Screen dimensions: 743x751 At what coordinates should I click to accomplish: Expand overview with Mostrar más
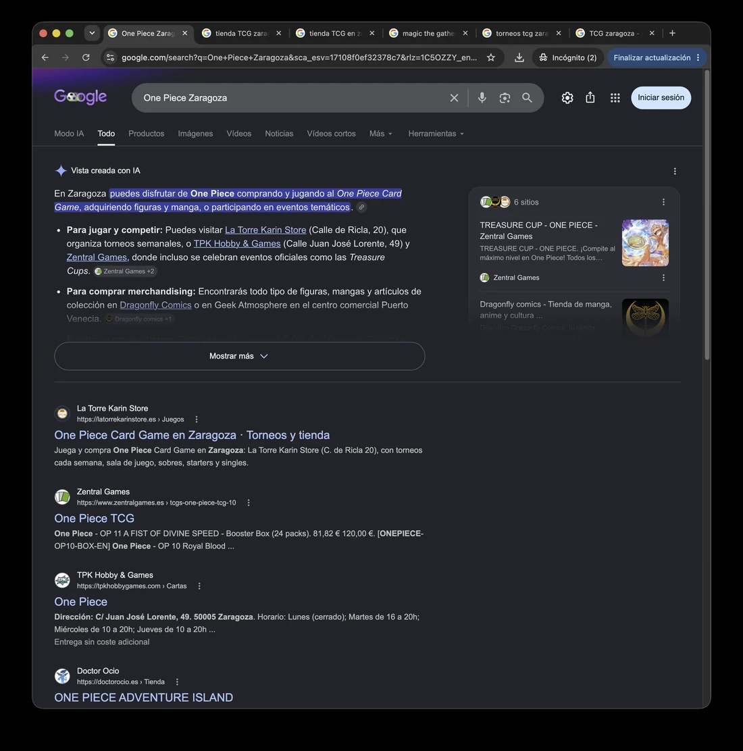pos(240,356)
